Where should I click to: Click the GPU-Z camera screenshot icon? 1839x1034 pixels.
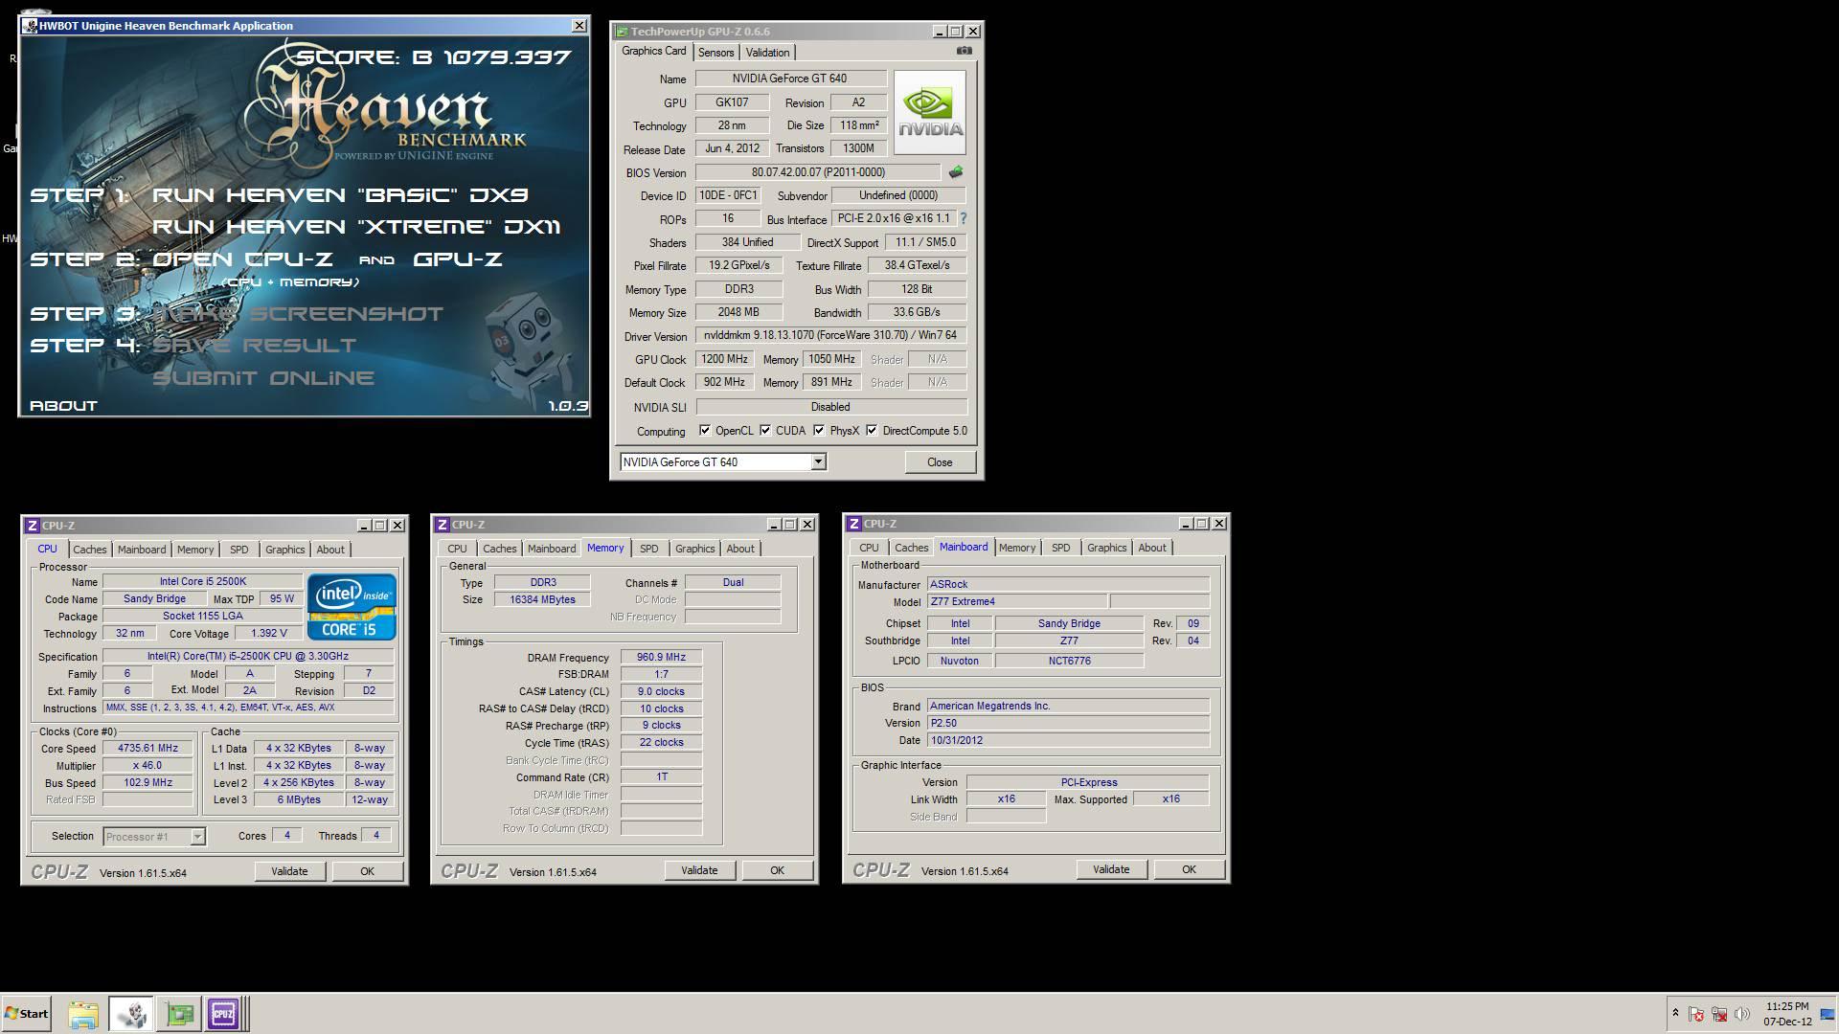coord(964,51)
